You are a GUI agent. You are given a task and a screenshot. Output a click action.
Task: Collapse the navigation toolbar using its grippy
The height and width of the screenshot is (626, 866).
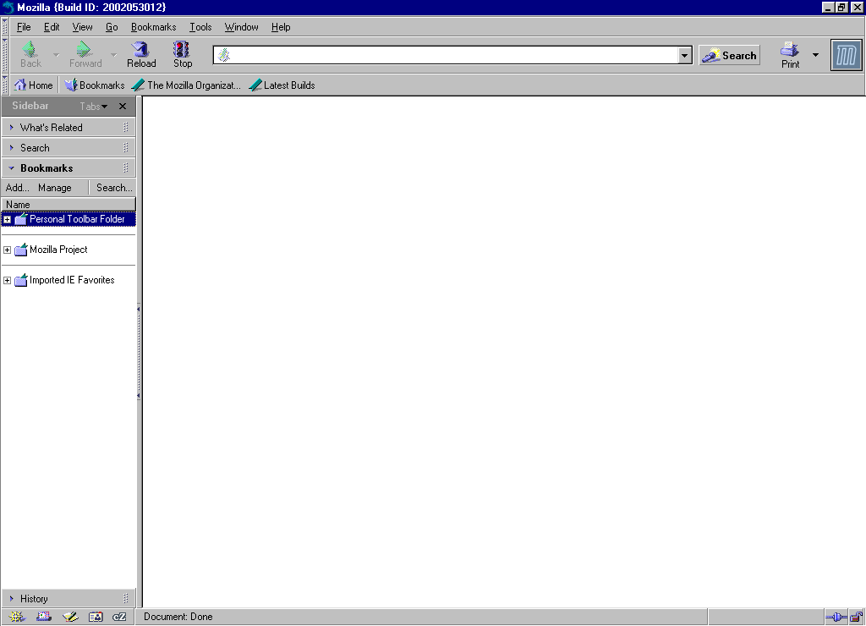pyautogui.click(x=5, y=55)
